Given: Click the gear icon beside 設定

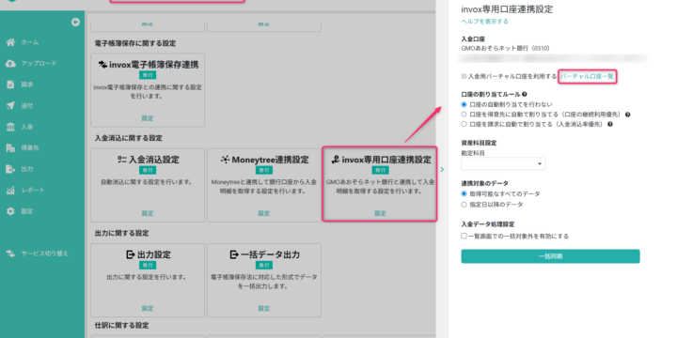Looking at the screenshot, I should (10, 211).
